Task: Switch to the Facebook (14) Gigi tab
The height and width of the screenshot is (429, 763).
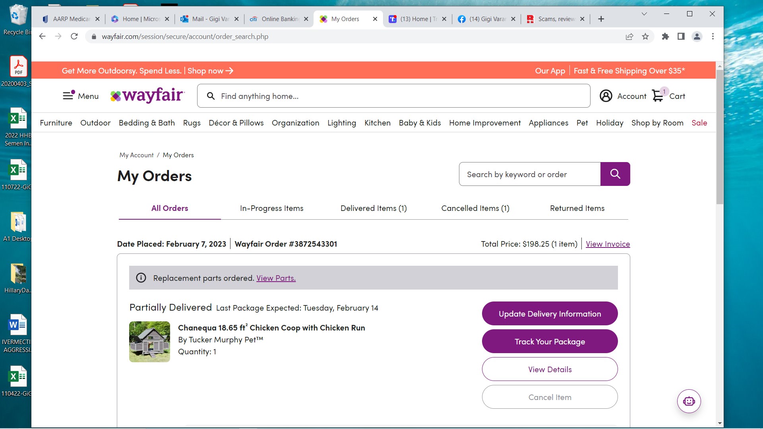Action: tap(487, 19)
